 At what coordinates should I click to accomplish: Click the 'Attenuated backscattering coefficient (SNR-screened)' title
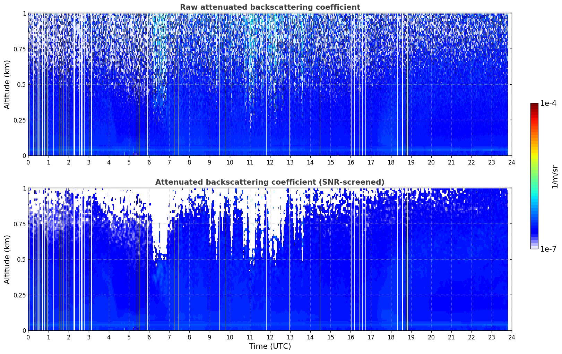[x=270, y=182]
